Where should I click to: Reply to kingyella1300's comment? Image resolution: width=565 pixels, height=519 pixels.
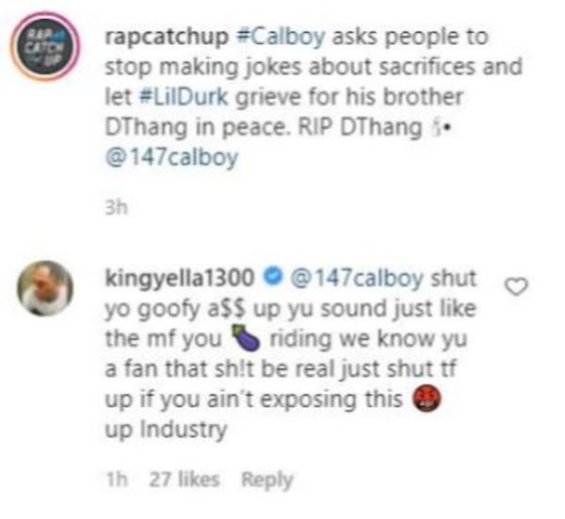click(267, 479)
